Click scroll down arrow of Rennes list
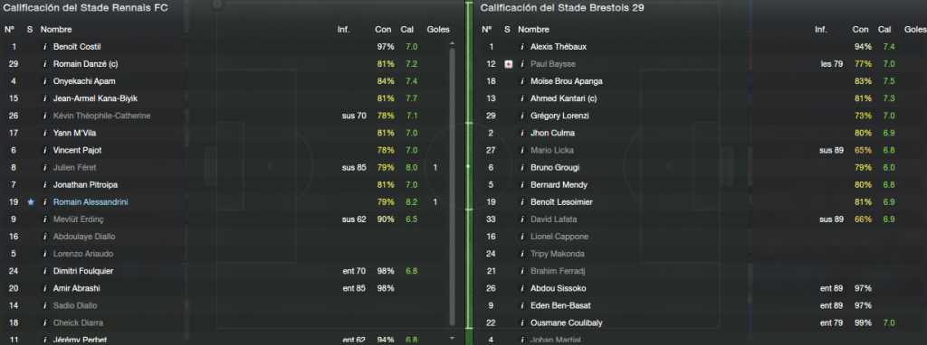Image resolution: width=927 pixels, height=345 pixels. 453,339
